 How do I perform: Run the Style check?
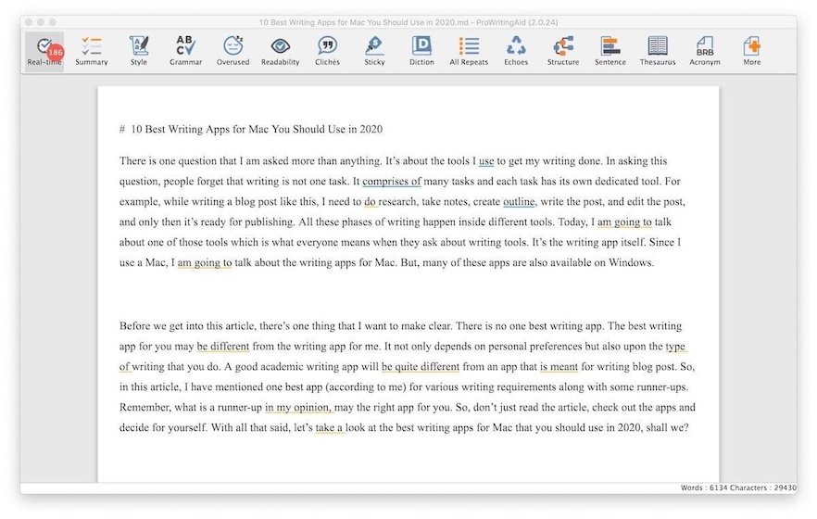(139, 50)
